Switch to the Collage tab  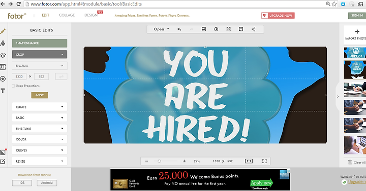(x=67, y=15)
